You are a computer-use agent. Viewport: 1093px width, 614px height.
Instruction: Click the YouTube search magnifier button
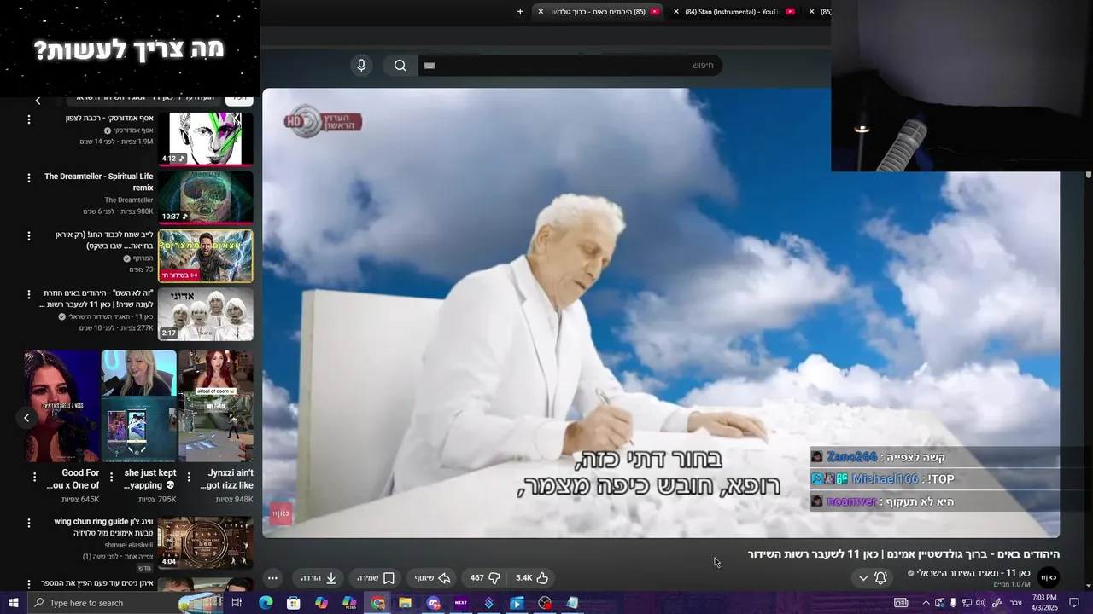coord(400,66)
